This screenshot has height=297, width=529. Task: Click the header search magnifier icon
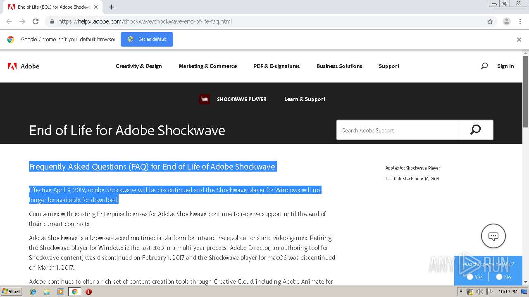click(x=484, y=66)
